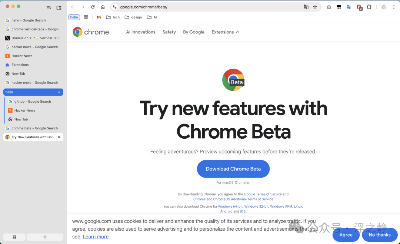Open the reload page icon
Viewport: 400px width, 244px height.
93,7
